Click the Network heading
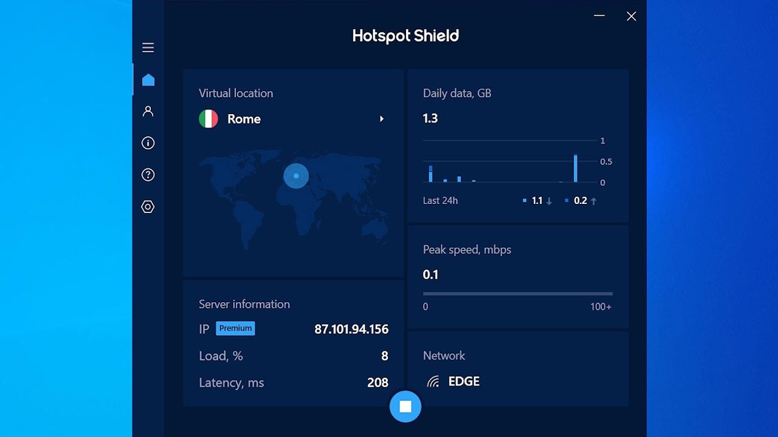This screenshot has width=778, height=437. click(x=444, y=356)
